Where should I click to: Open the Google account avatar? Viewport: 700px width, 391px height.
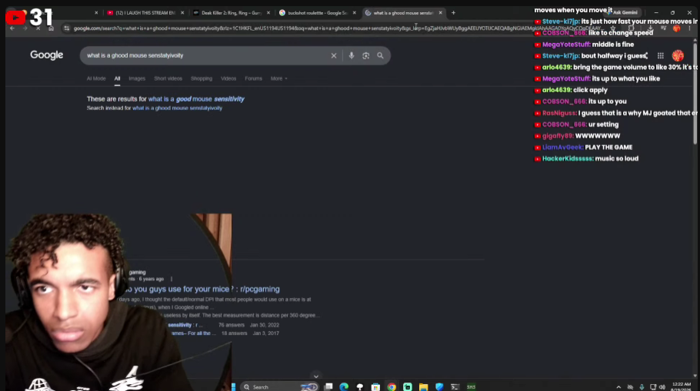coord(678,56)
